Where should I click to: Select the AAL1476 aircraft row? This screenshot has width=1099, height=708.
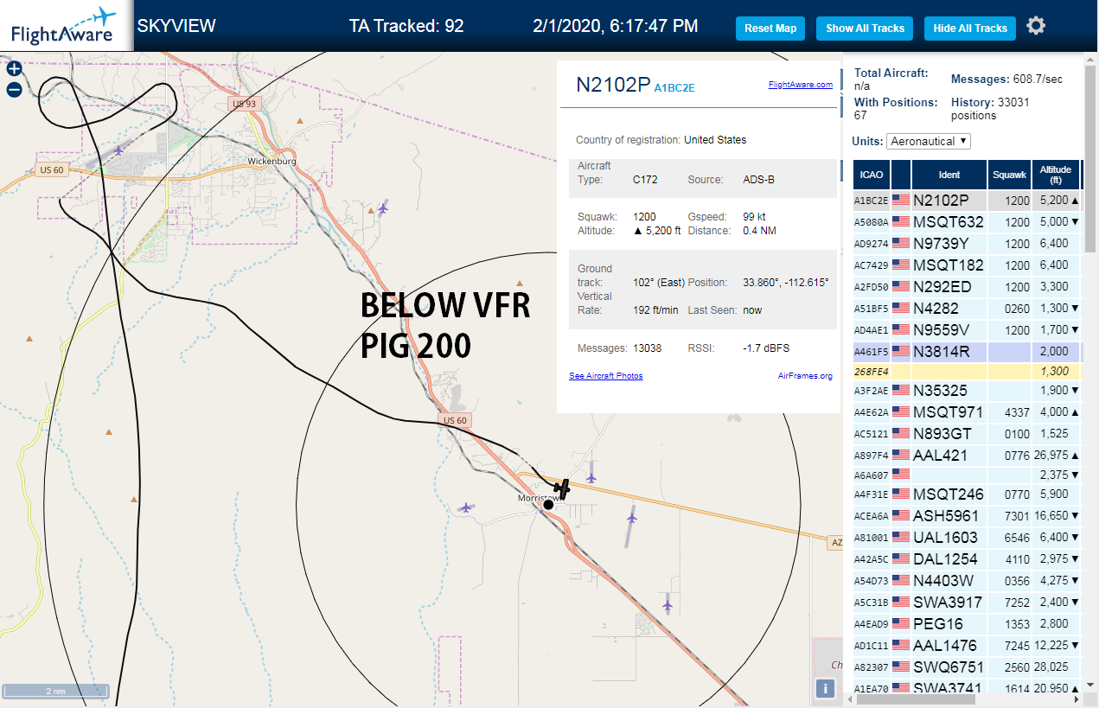click(x=967, y=645)
